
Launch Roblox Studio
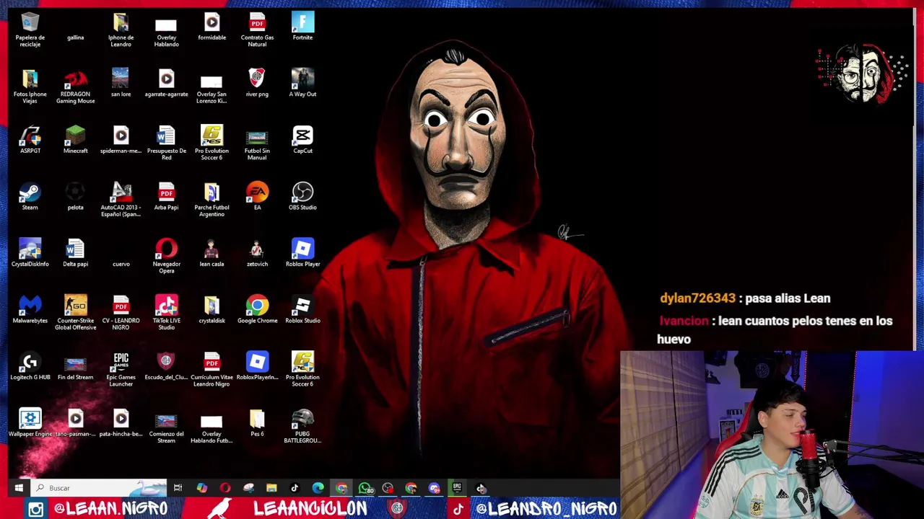[302, 309]
